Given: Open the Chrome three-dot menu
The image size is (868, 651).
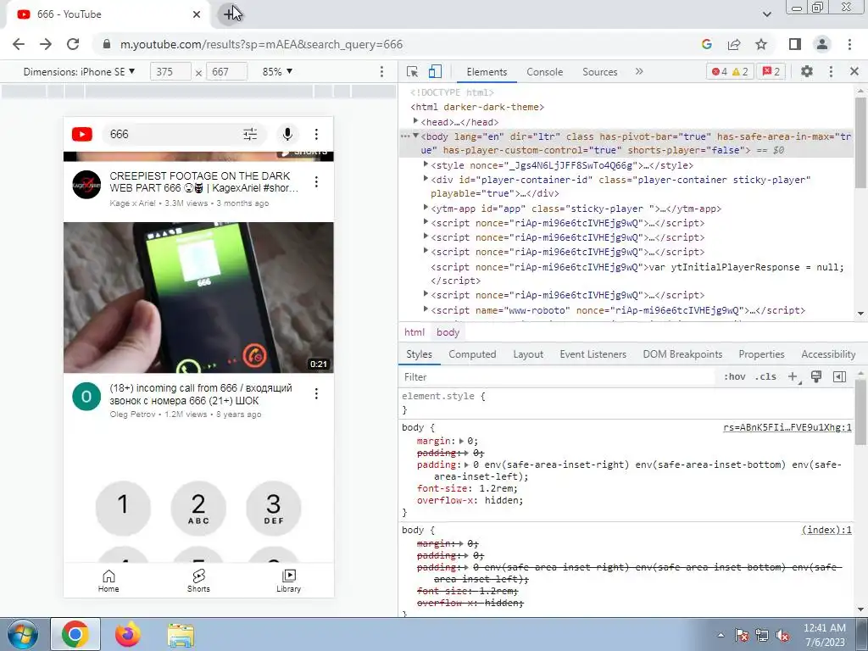Looking at the screenshot, I should tap(849, 44).
